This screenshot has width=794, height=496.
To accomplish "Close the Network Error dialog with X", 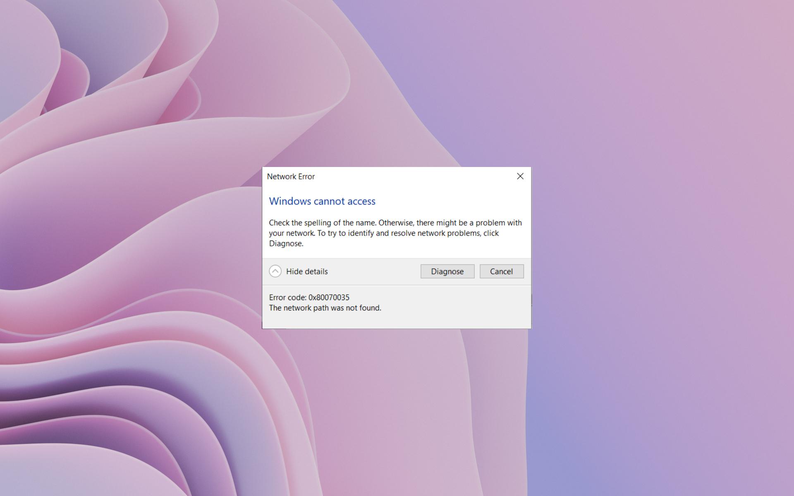I will pos(520,176).
